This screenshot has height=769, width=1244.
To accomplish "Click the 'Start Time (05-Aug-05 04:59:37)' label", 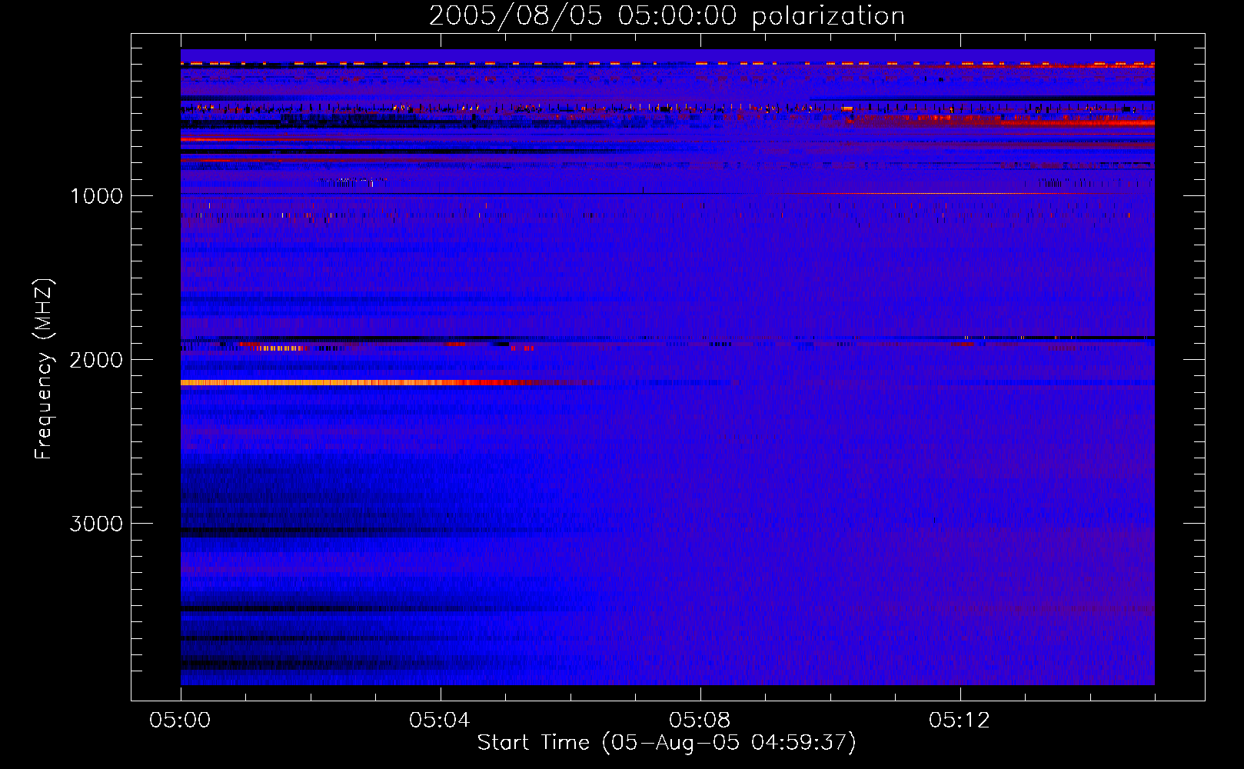I will [667, 743].
